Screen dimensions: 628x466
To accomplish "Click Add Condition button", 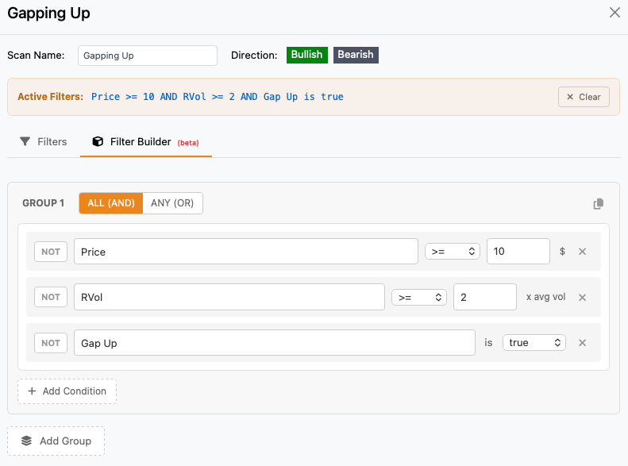I will (x=67, y=391).
